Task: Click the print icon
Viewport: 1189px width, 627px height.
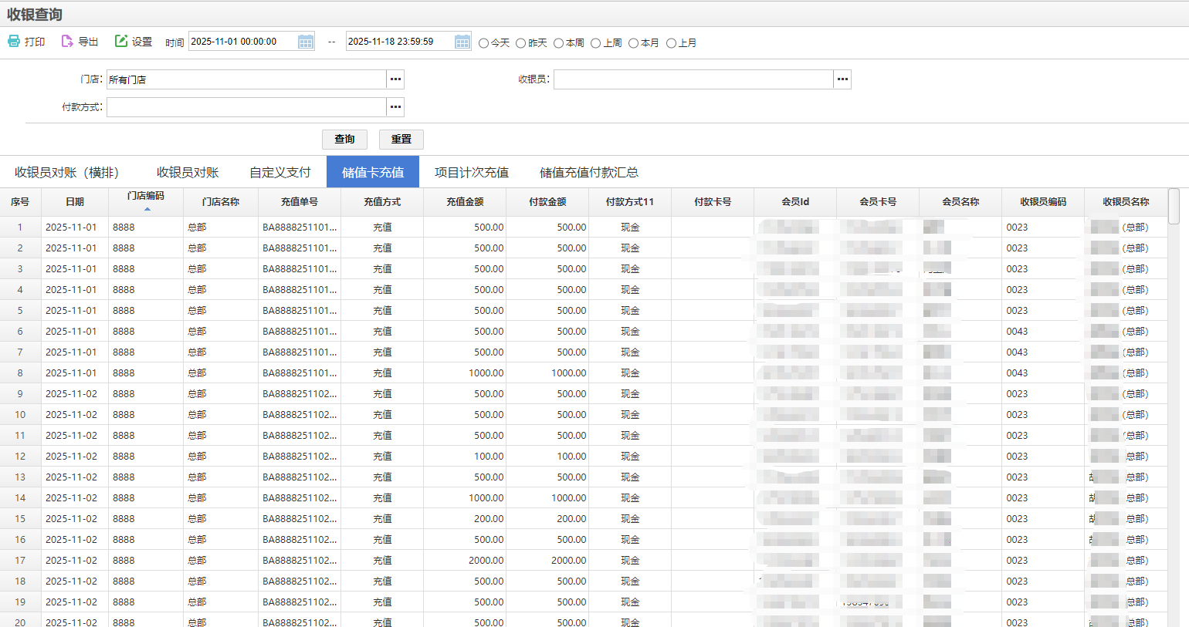Action: (14, 42)
